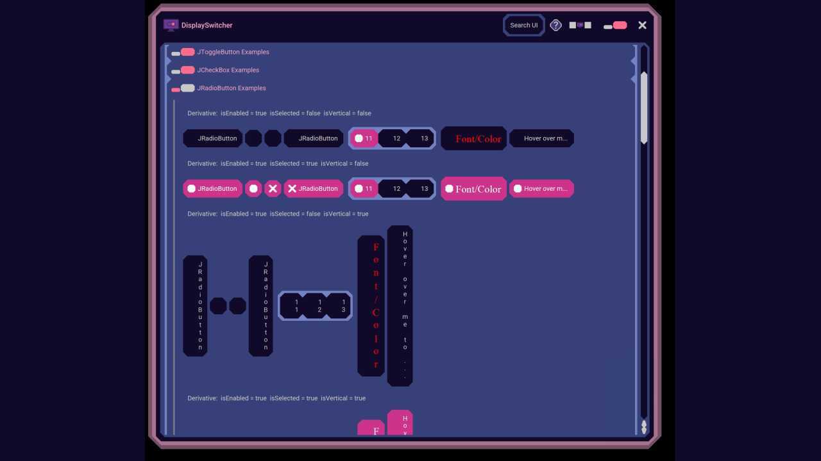Viewport: 821px width, 461px height.
Task: Click the dark Font/Color button with red text
Action: pyautogui.click(x=473, y=138)
